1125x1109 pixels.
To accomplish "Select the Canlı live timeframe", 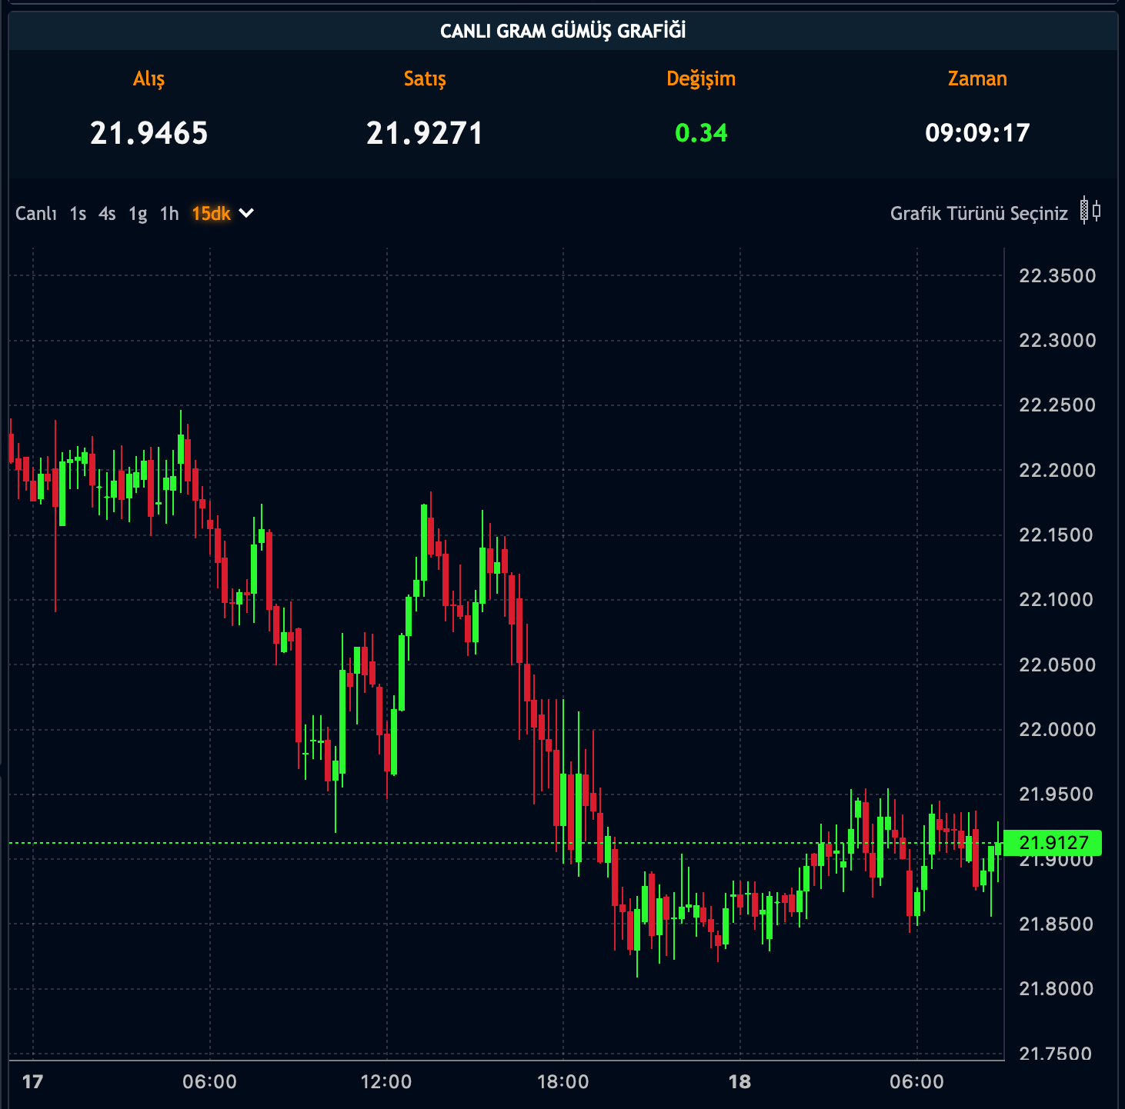I will pyautogui.click(x=36, y=214).
